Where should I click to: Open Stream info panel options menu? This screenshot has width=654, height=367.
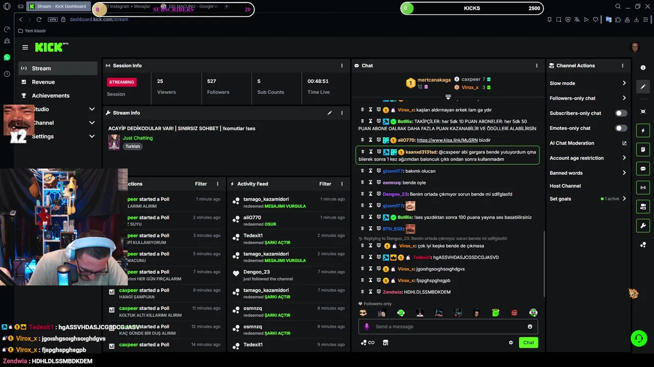342,113
